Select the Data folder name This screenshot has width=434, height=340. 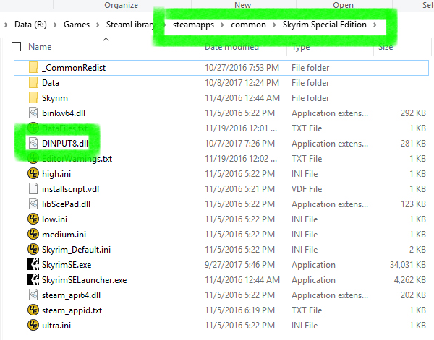coord(51,83)
